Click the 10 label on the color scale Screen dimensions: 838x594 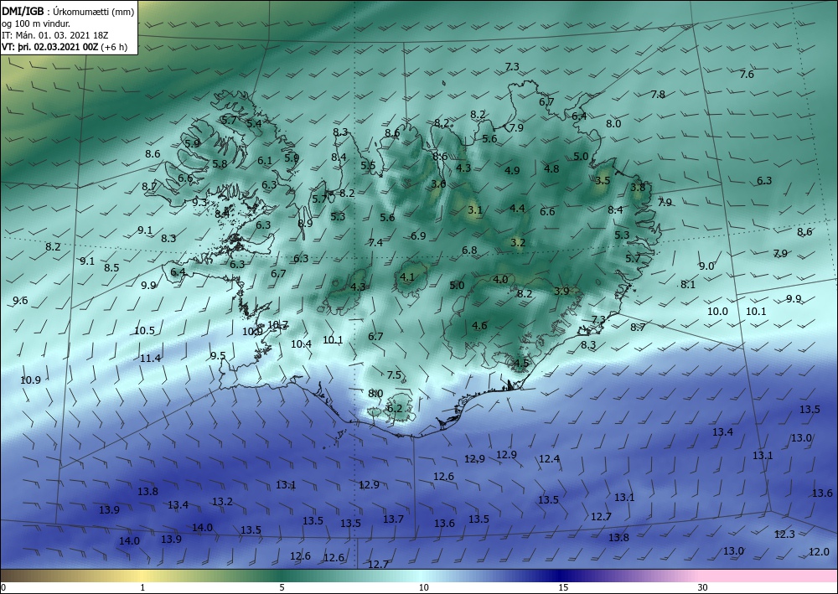click(x=423, y=587)
